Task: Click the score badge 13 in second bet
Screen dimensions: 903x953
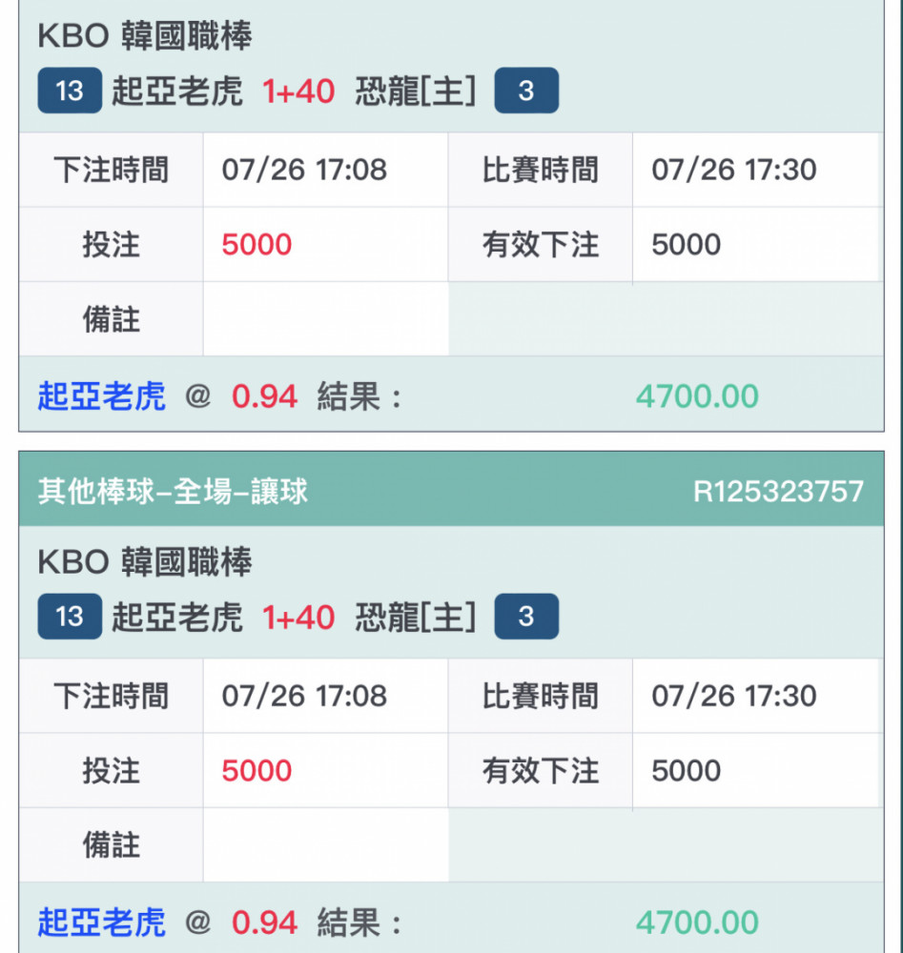Action: click(x=70, y=617)
